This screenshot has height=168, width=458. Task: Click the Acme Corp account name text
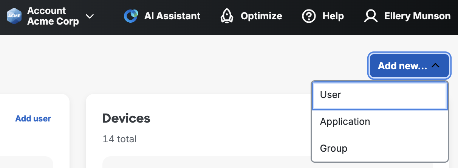[53, 21]
